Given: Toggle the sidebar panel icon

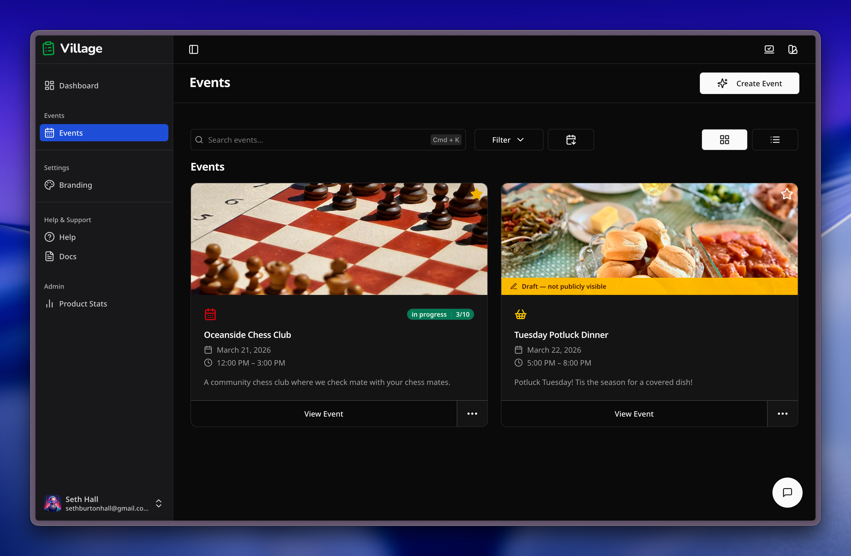Looking at the screenshot, I should pyautogui.click(x=193, y=49).
